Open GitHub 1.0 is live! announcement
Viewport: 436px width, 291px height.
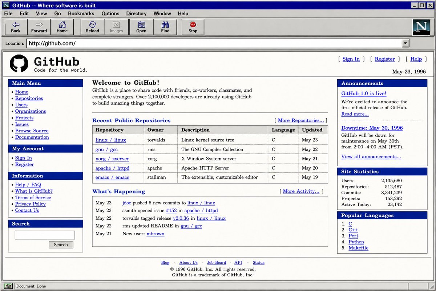click(364, 93)
